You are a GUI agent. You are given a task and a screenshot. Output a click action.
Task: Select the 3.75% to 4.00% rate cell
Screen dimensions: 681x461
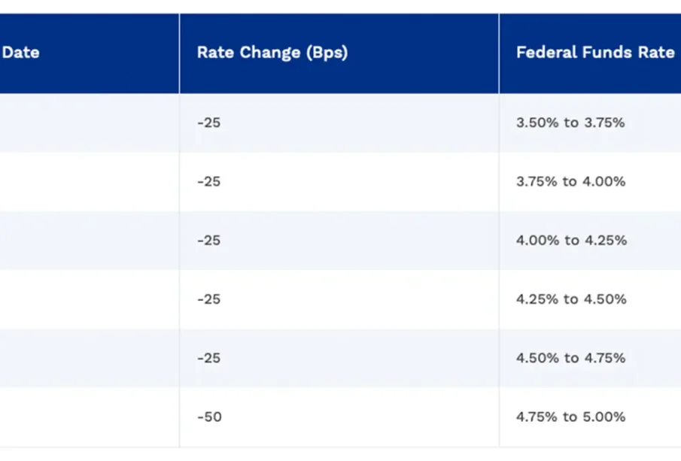point(570,181)
